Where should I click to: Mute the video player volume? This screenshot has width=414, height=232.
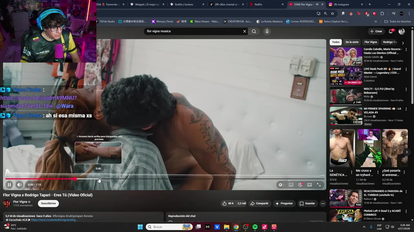click(x=19, y=185)
